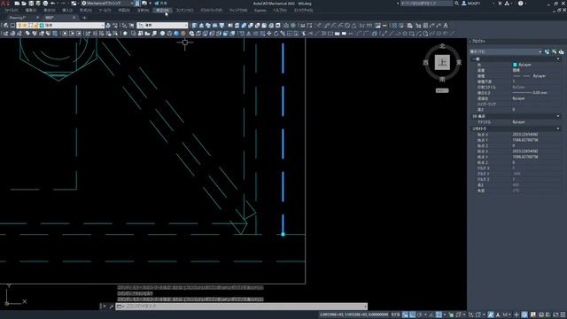This screenshot has height=319, width=567.
Task: Click the Plot printer icon
Action: pos(45,4)
